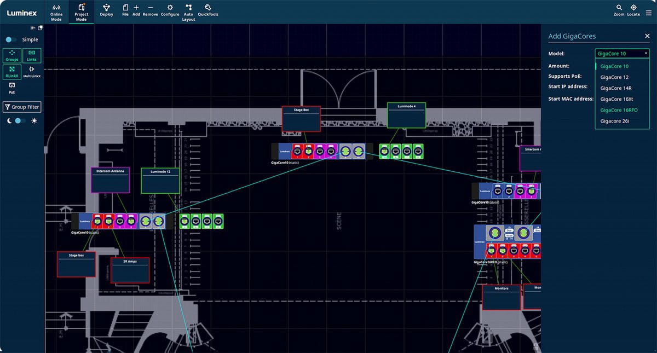Choose GigaCore 14R in the model list
Viewport: 657px width, 353px height.
[615, 88]
